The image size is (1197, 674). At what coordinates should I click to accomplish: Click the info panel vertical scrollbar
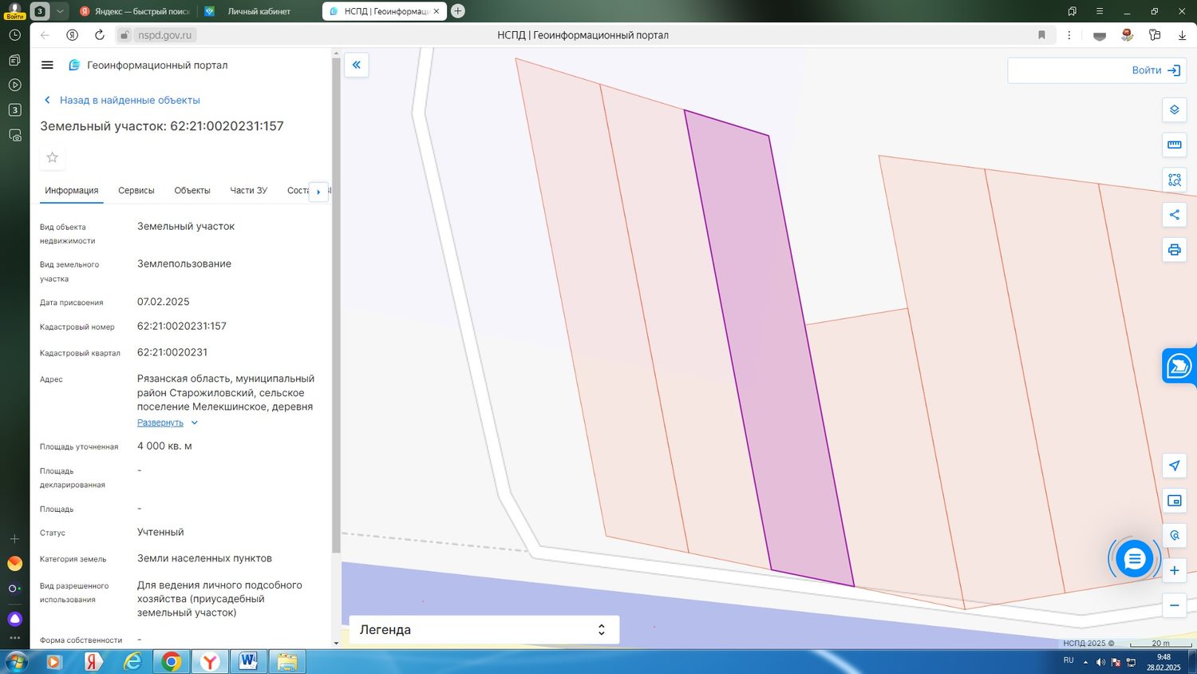tap(336, 303)
